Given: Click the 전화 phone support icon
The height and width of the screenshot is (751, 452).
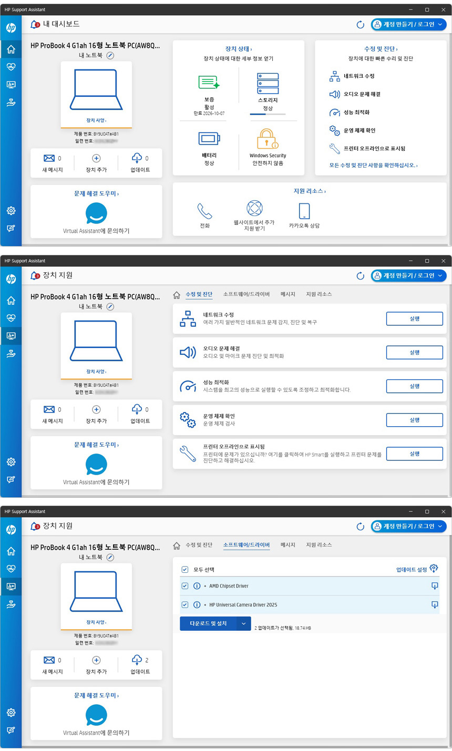Looking at the screenshot, I should [204, 211].
